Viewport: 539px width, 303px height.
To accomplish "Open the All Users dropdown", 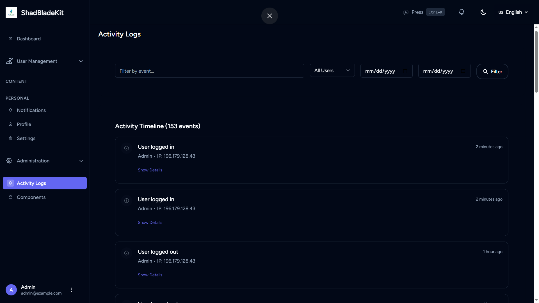I will [332, 70].
